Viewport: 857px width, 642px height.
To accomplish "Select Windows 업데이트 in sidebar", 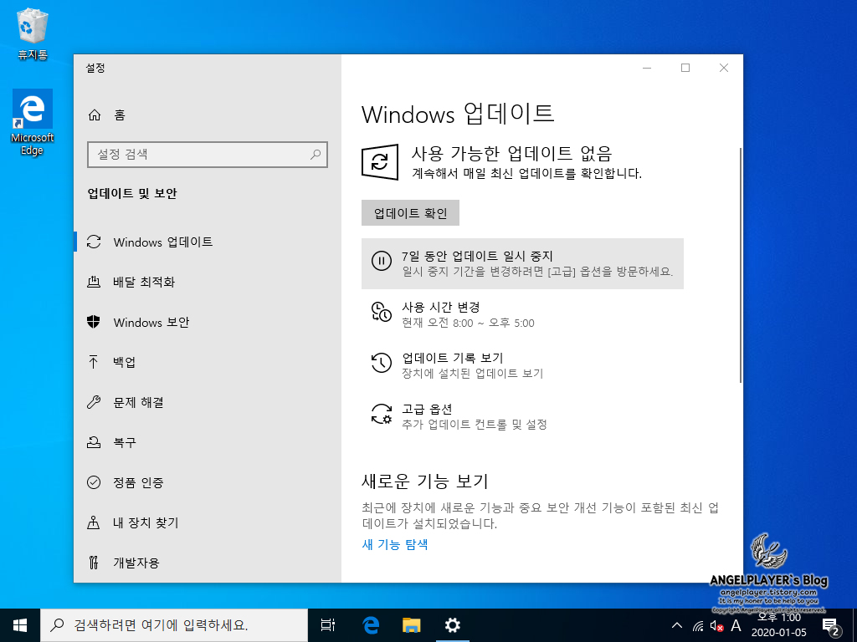I will (x=208, y=242).
